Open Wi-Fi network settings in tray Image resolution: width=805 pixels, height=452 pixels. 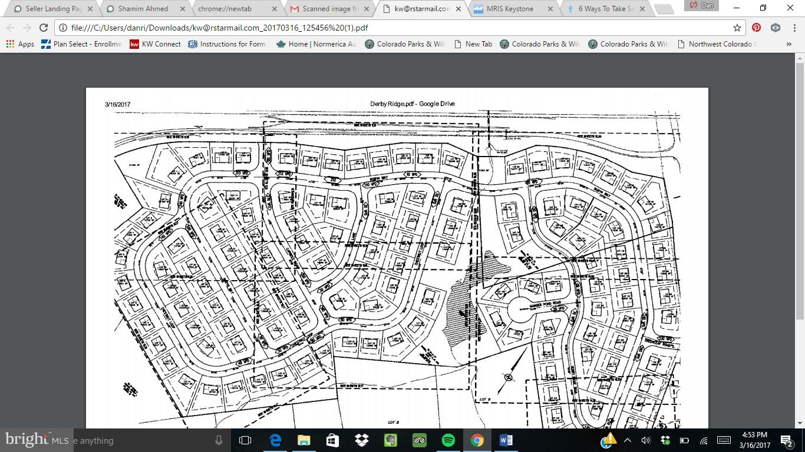704,440
